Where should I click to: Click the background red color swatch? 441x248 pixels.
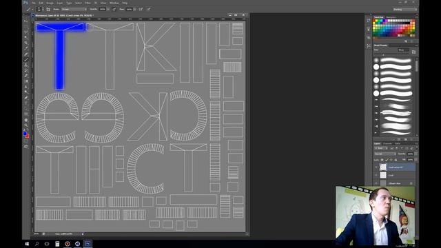coord(28,136)
